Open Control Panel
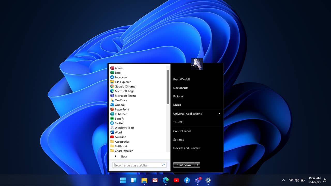Image resolution: width=331 pixels, height=186 pixels. (x=182, y=131)
